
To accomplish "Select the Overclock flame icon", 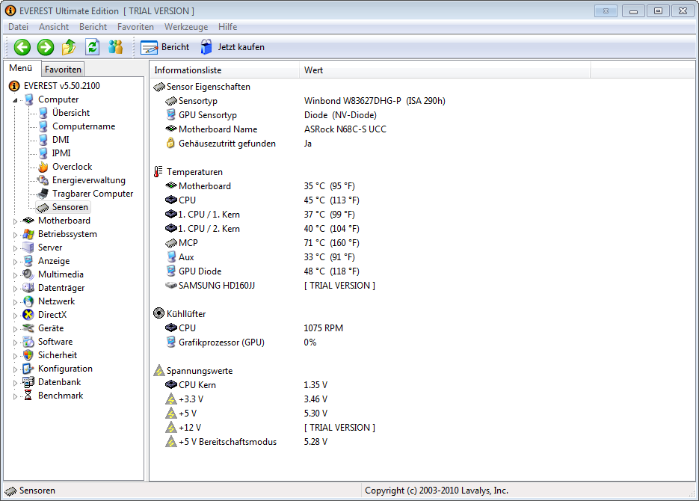I will (43, 167).
